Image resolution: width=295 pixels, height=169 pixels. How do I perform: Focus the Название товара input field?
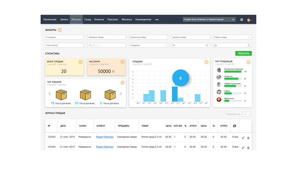click(x=106, y=37)
